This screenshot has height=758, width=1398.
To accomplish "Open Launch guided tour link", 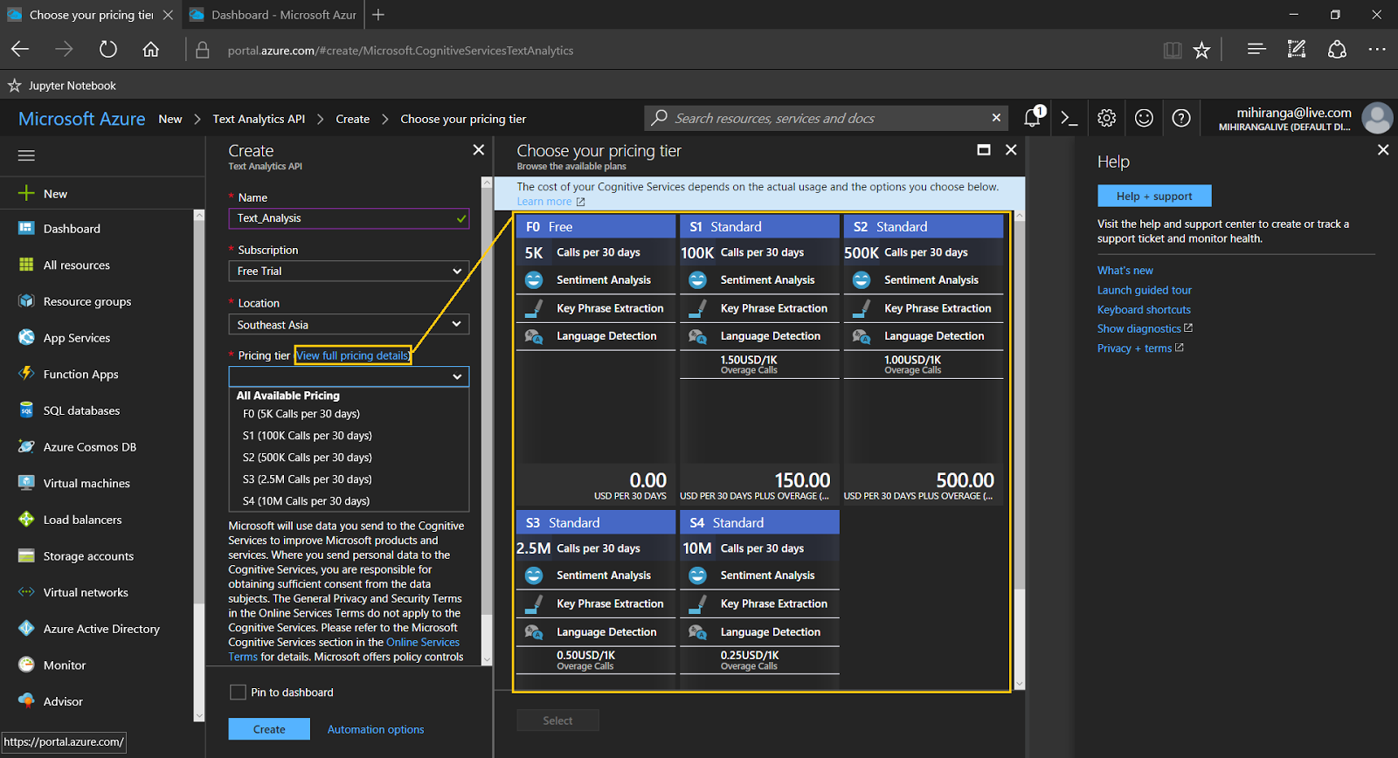I will click(1145, 290).
